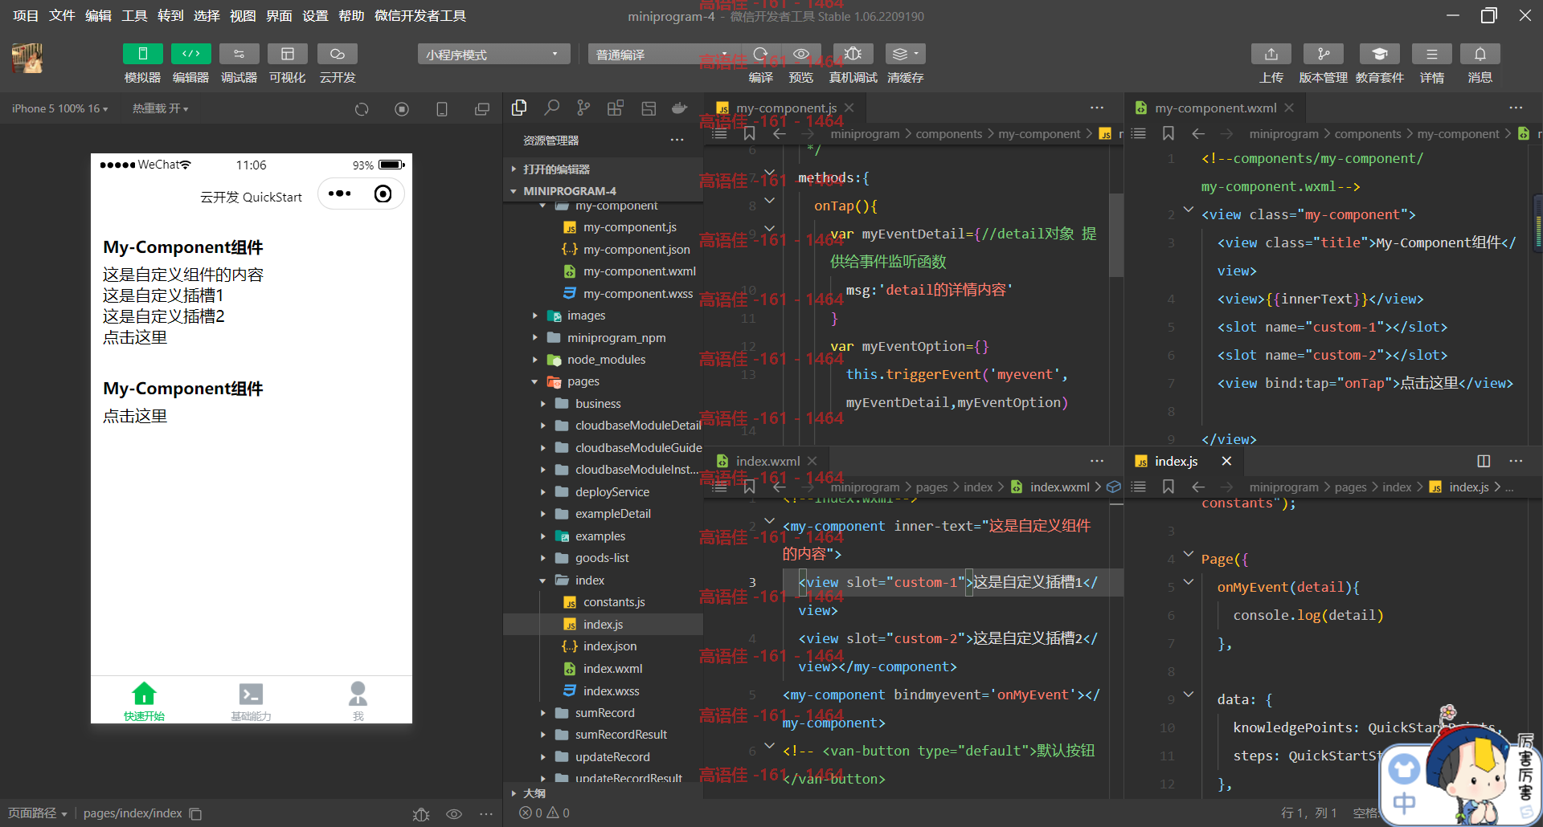The image size is (1543, 827).
Task: Open the mini program mode dropdown
Action: tap(493, 54)
